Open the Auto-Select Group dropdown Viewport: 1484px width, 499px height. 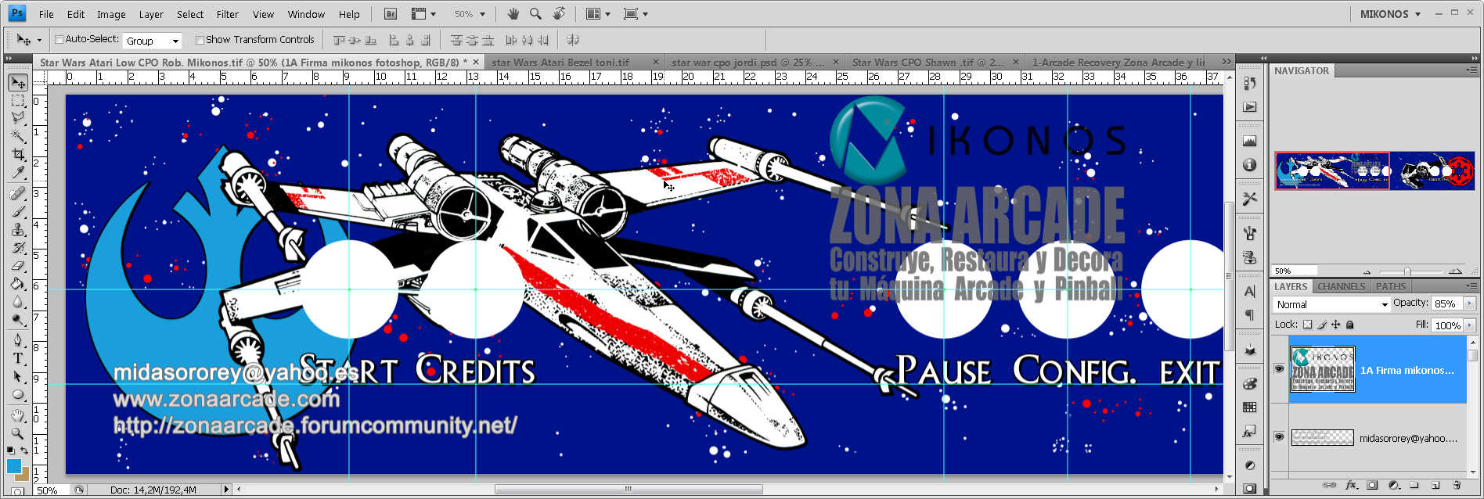point(153,41)
